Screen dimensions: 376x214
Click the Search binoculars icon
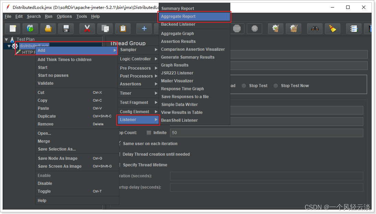tap(315, 28)
